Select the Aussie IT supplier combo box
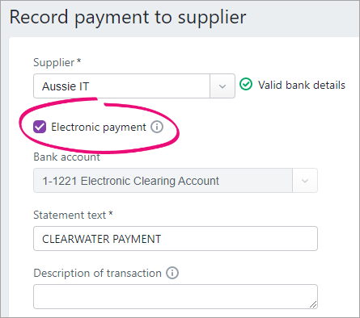The height and width of the screenshot is (318, 360). point(134,86)
